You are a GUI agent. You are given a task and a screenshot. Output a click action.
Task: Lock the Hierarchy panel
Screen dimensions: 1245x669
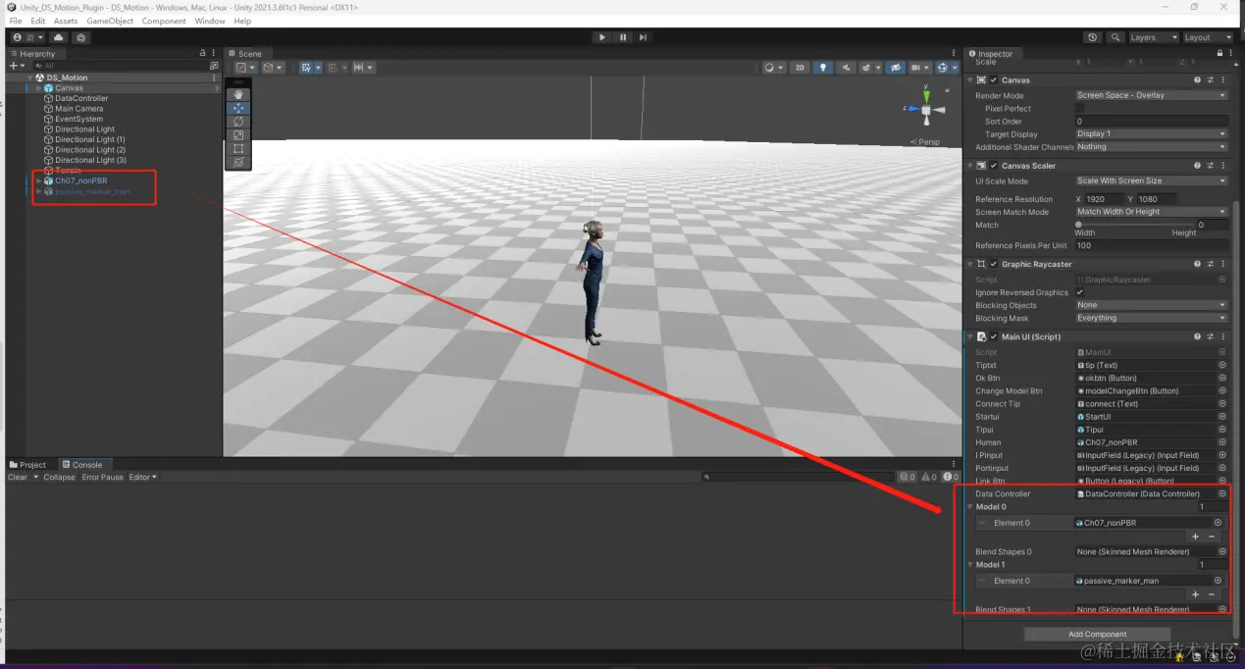click(x=203, y=53)
